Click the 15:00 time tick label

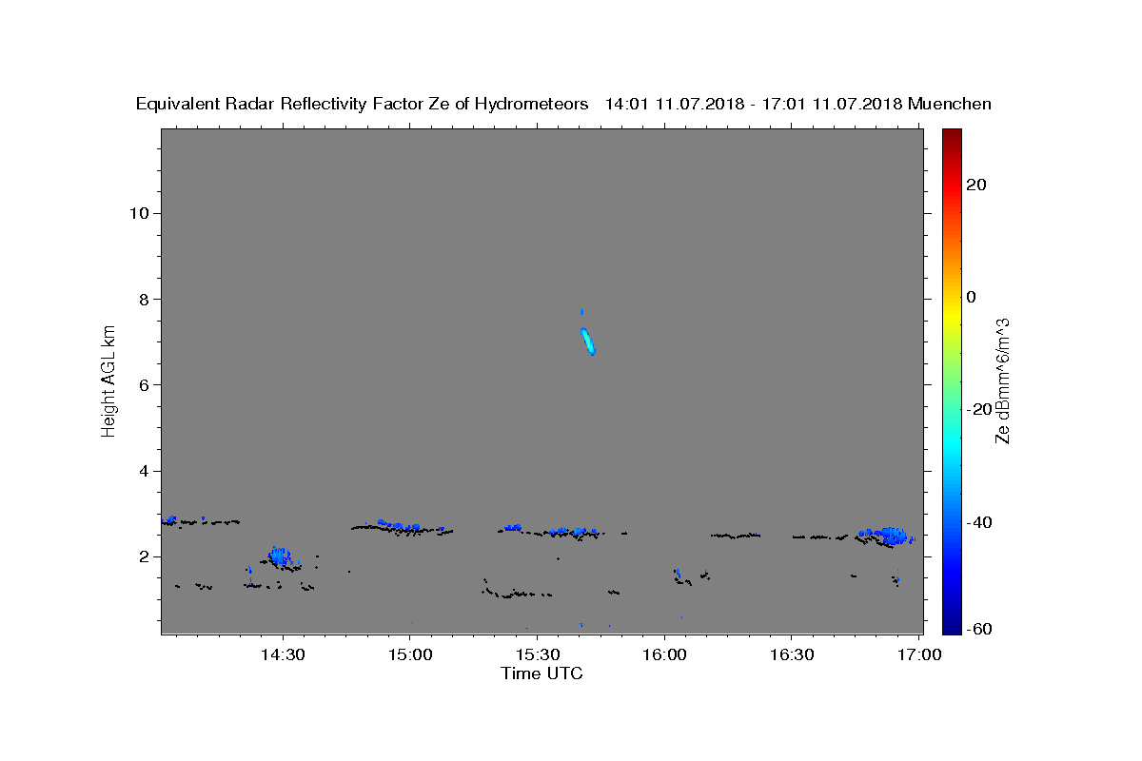coord(410,654)
